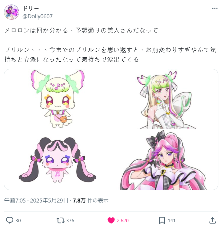Image resolution: width=222 pixels, height=228 pixels.
Task: Click the reply speech bubble icon
Action: click(10, 220)
